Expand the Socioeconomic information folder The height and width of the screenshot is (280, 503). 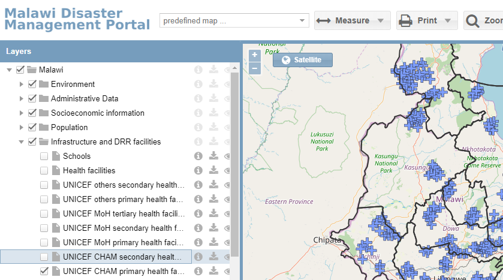[21, 113]
